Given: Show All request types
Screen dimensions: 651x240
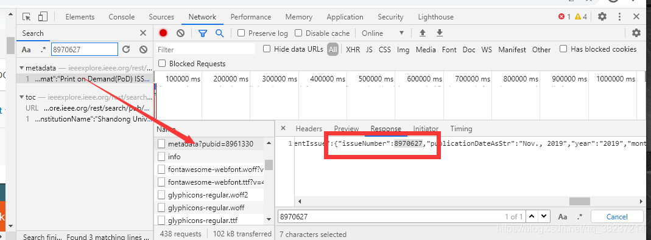Looking at the screenshot, I should click(x=333, y=50).
